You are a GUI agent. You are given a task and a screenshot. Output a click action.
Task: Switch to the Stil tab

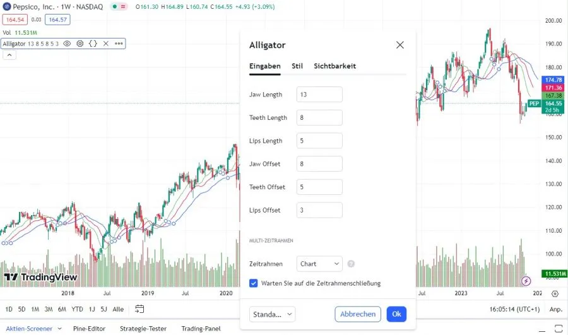pyautogui.click(x=297, y=66)
